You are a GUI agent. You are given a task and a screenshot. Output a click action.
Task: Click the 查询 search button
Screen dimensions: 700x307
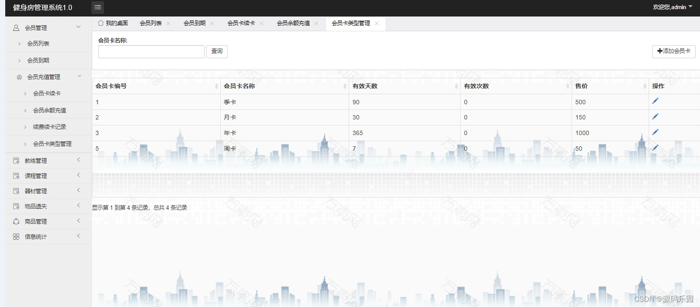pos(217,51)
